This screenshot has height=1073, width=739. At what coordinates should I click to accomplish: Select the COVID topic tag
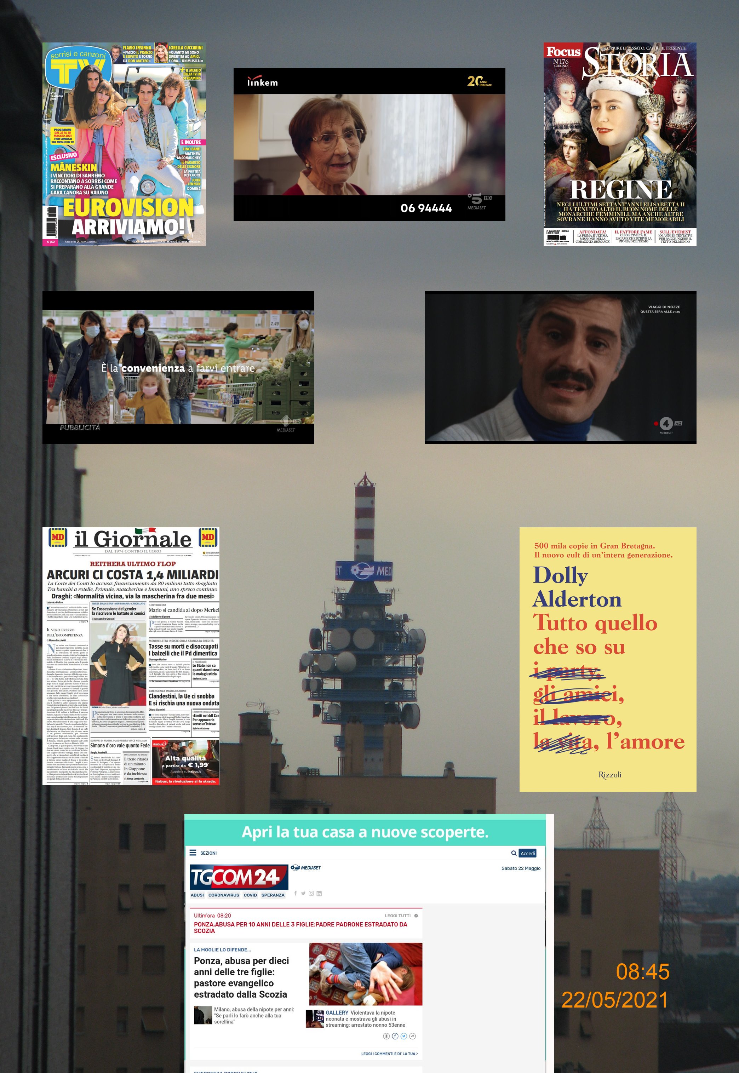click(x=250, y=895)
